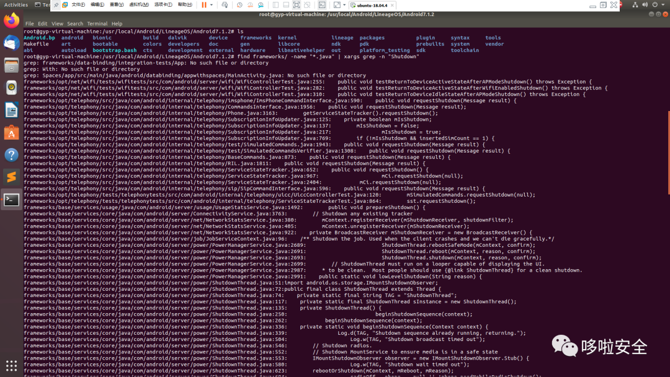Open the power icon in the top bar
The image size is (670, 377).
(654, 5)
